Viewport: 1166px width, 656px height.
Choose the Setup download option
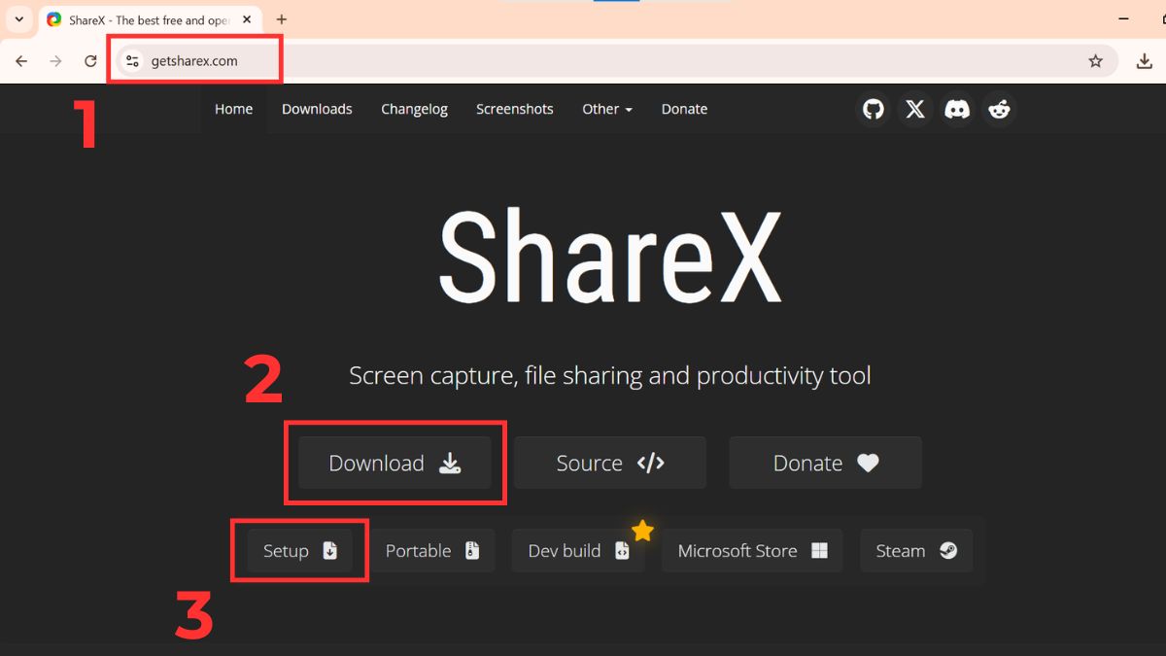[300, 550]
